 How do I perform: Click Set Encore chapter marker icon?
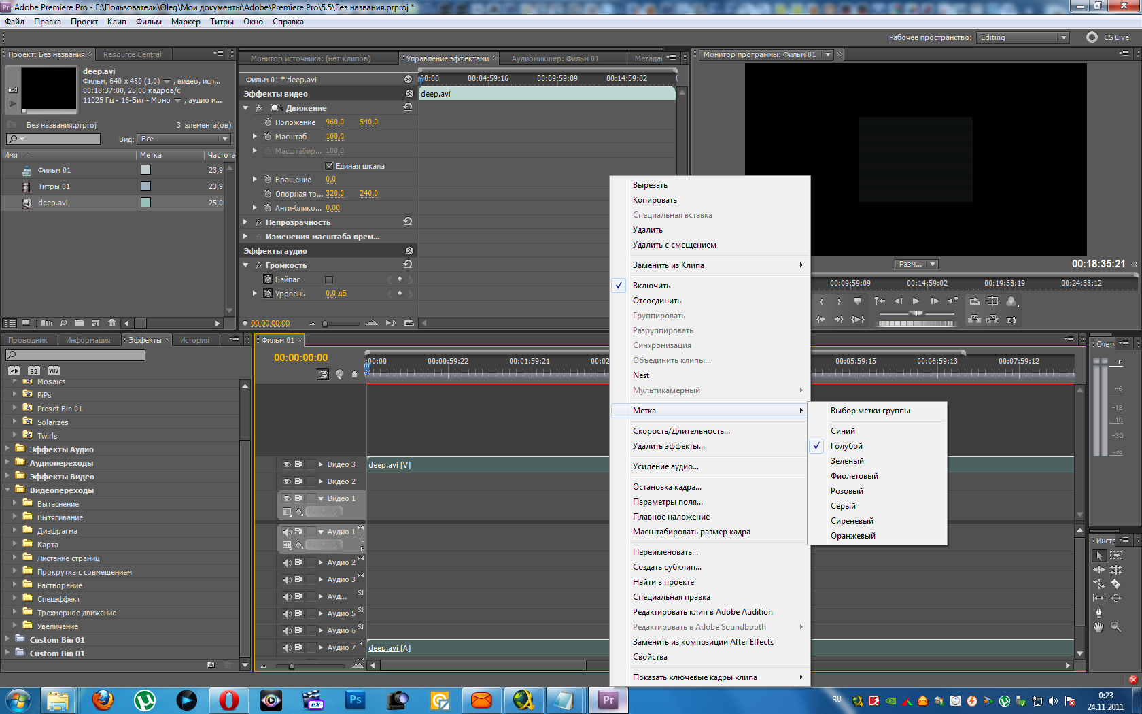click(339, 374)
